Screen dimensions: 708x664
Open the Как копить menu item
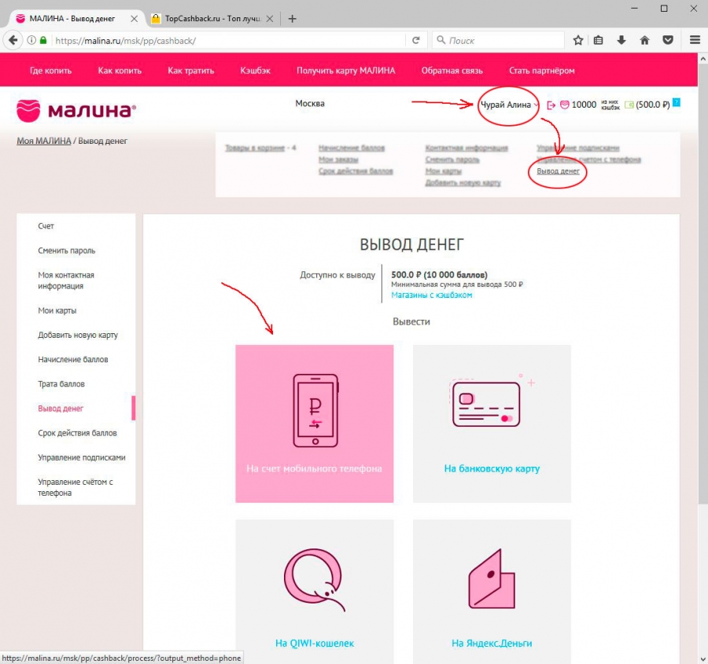120,71
